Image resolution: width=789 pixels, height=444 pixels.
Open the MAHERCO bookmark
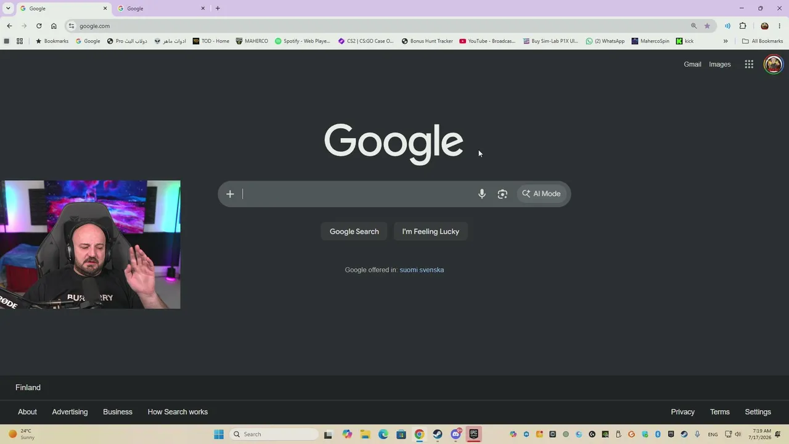[x=252, y=41]
